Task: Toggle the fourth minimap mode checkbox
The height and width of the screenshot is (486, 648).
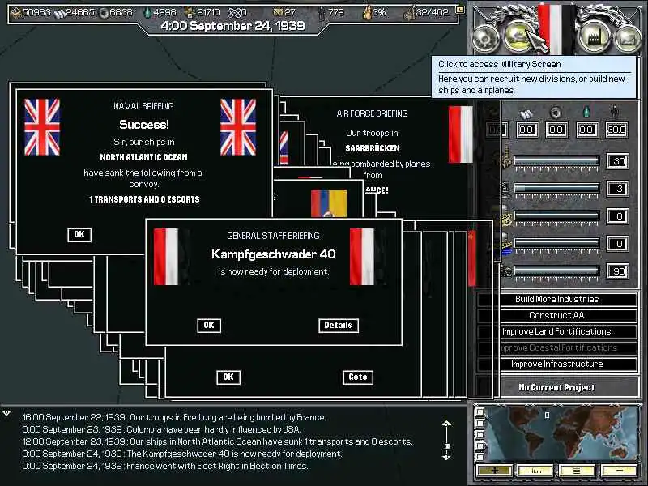Action: click(x=480, y=446)
